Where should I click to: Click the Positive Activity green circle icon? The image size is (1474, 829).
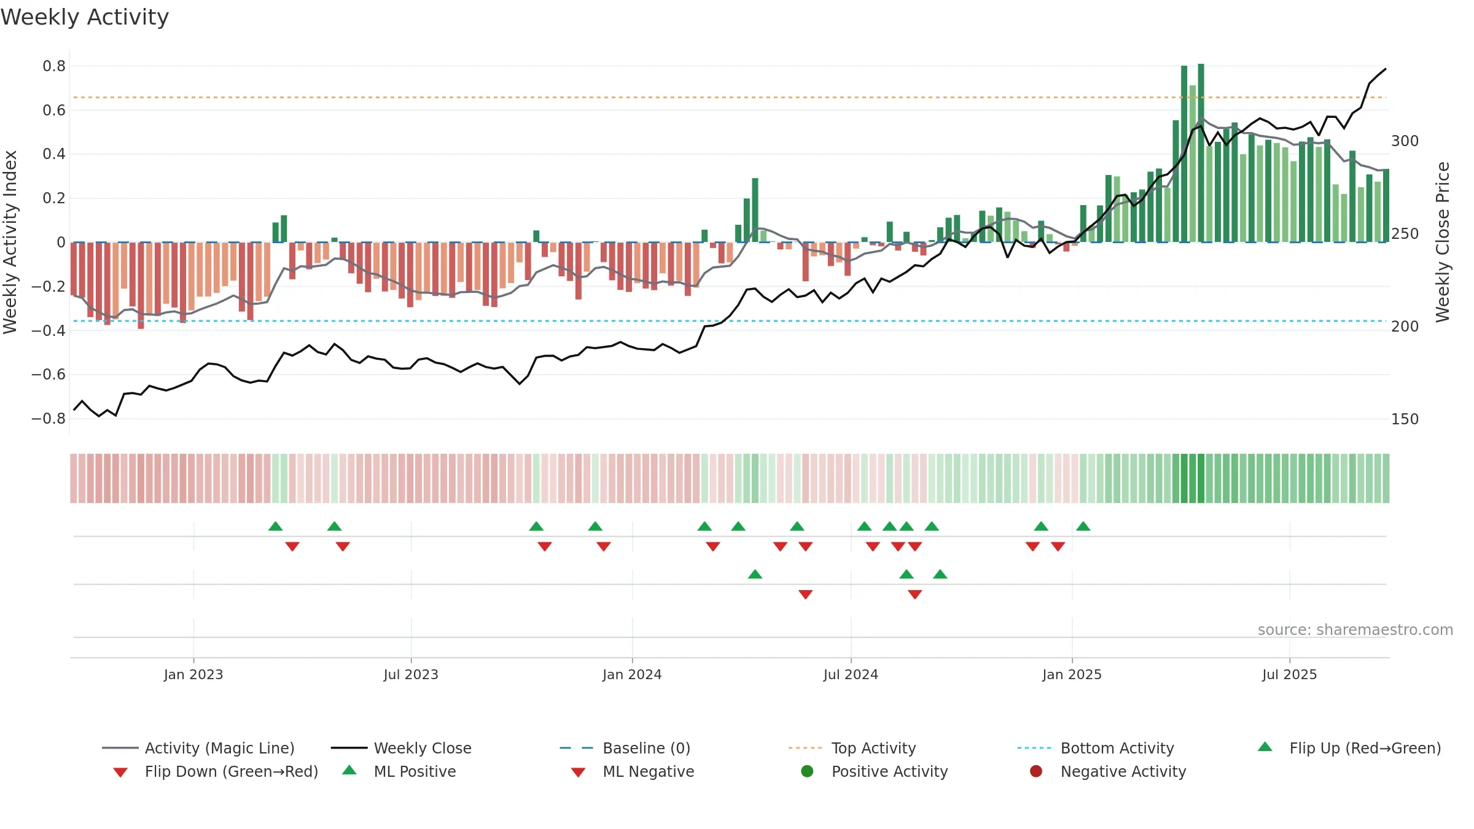tap(808, 771)
